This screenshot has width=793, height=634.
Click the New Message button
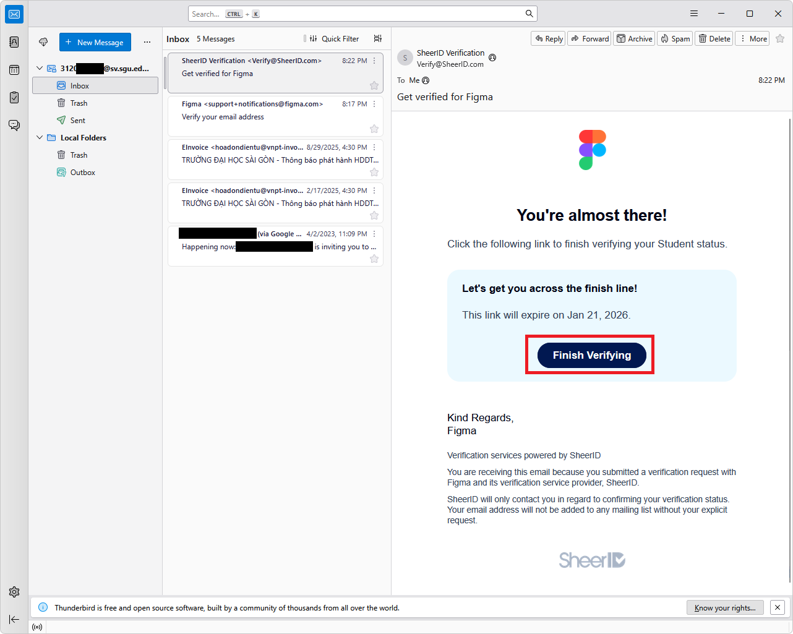tap(95, 42)
